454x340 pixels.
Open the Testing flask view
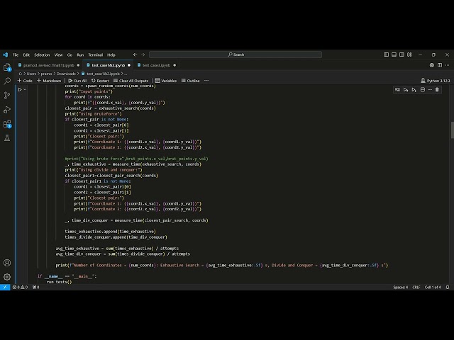(x=7, y=138)
